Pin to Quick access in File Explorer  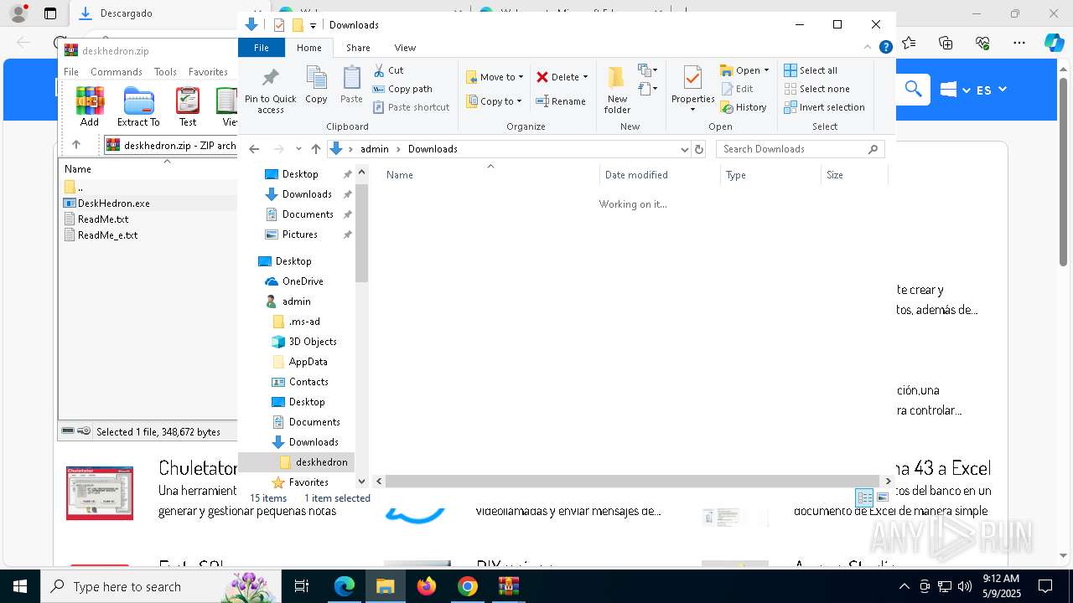click(270, 90)
